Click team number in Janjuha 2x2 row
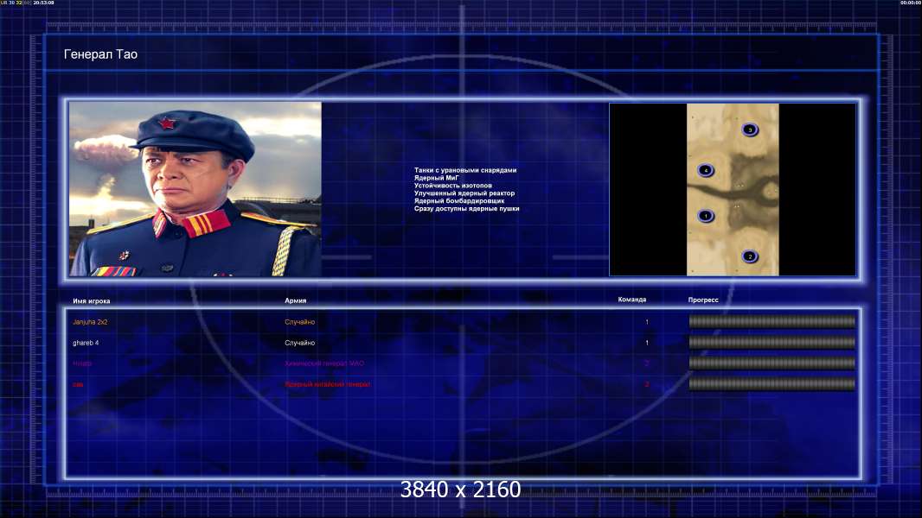This screenshot has width=922, height=518. [647, 322]
